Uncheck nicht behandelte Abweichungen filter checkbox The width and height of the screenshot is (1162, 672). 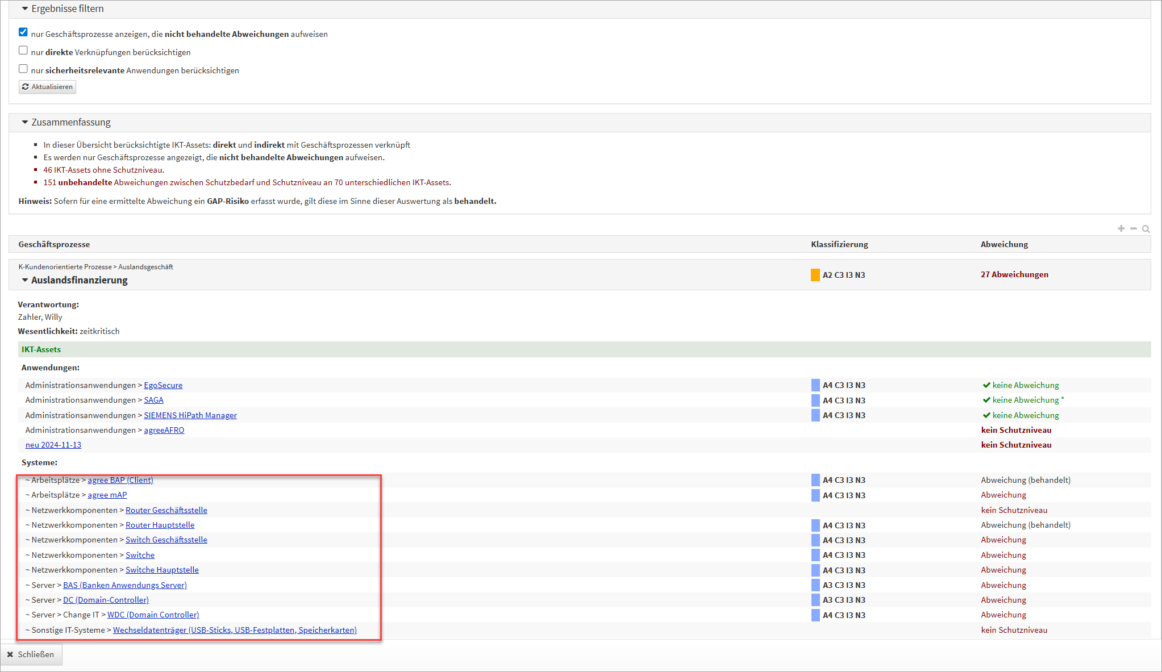click(x=23, y=32)
